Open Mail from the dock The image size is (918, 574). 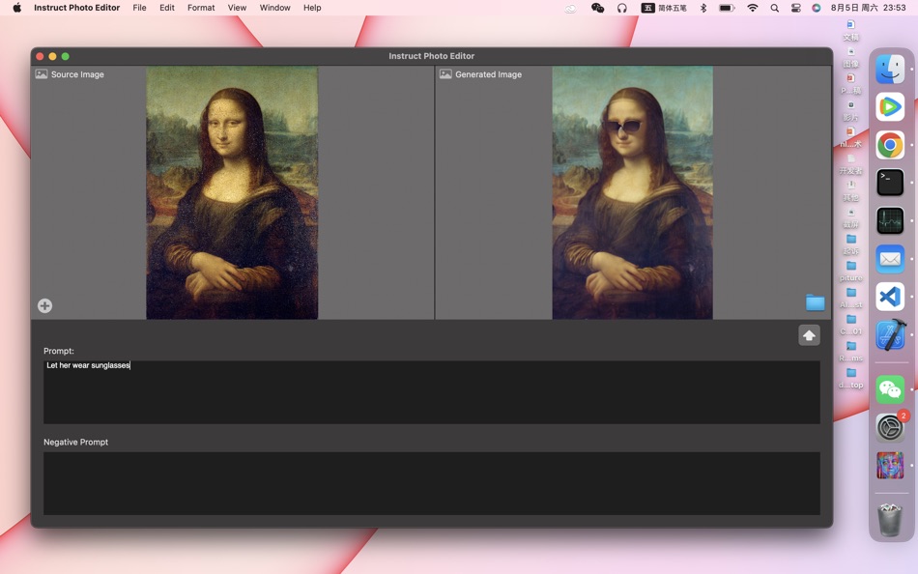(x=890, y=259)
